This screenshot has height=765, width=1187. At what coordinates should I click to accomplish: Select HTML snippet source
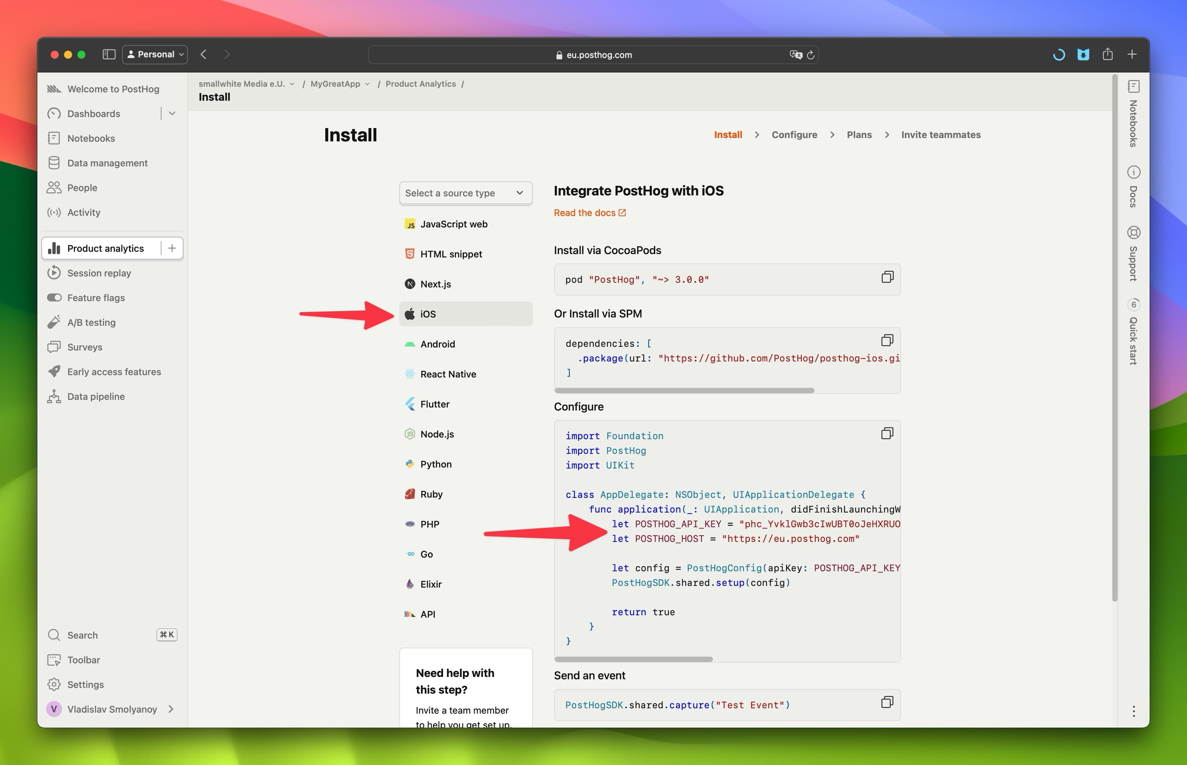[465, 254]
